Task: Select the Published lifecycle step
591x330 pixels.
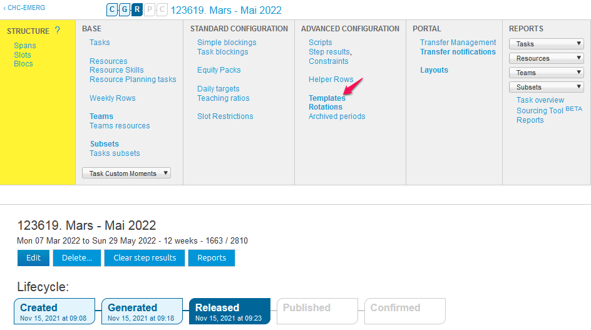Action: click(x=317, y=311)
